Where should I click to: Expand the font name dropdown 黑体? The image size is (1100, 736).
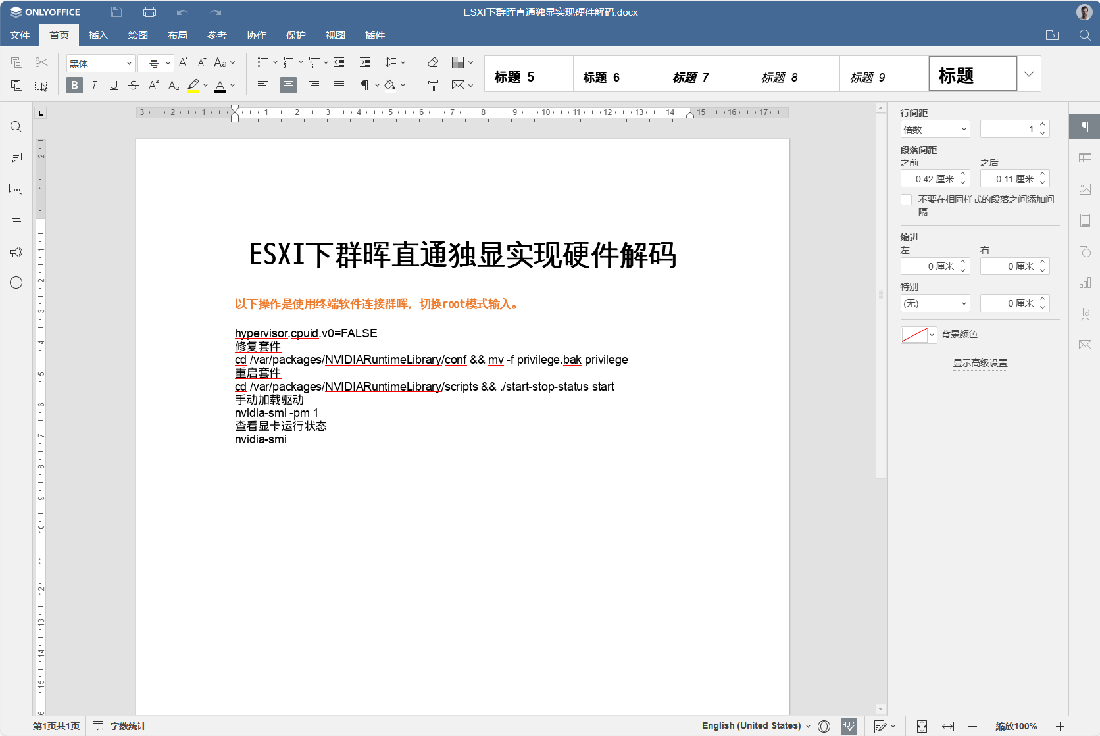click(x=129, y=64)
